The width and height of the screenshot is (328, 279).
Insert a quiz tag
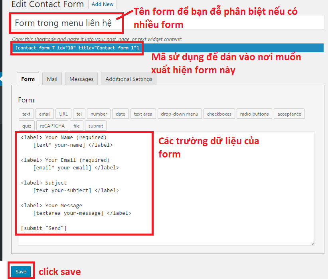pos(27,126)
